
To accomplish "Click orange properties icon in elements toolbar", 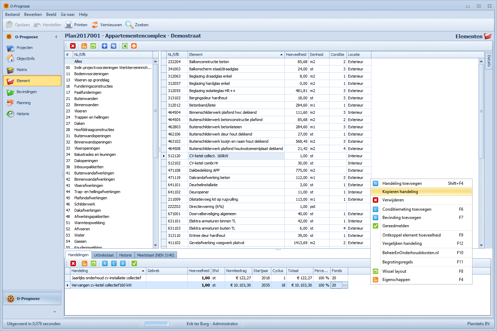I will [x=84, y=46].
